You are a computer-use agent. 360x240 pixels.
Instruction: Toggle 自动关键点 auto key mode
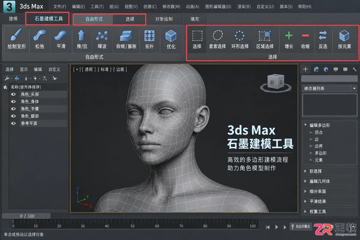coord(301,226)
